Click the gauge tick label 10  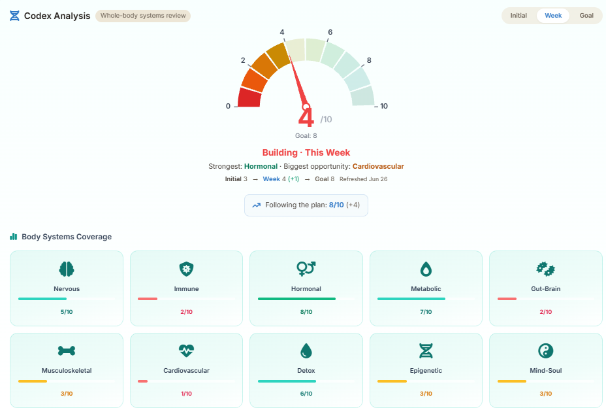[x=384, y=106]
